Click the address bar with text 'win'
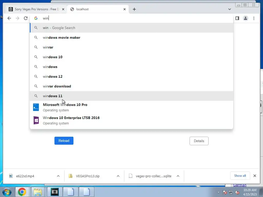The width and height of the screenshot is (263, 197). tap(131, 18)
